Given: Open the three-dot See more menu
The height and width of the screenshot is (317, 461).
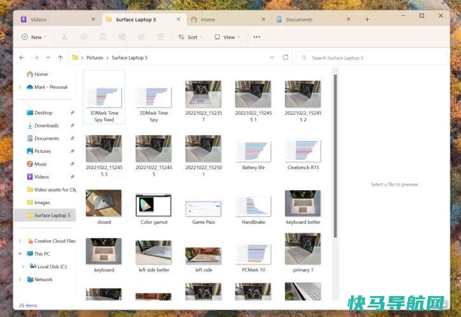Looking at the screenshot, I should tap(257, 37).
